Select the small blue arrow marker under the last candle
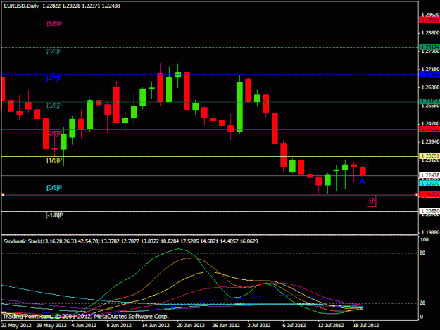Viewport: 440px width, 330px height. click(363, 182)
